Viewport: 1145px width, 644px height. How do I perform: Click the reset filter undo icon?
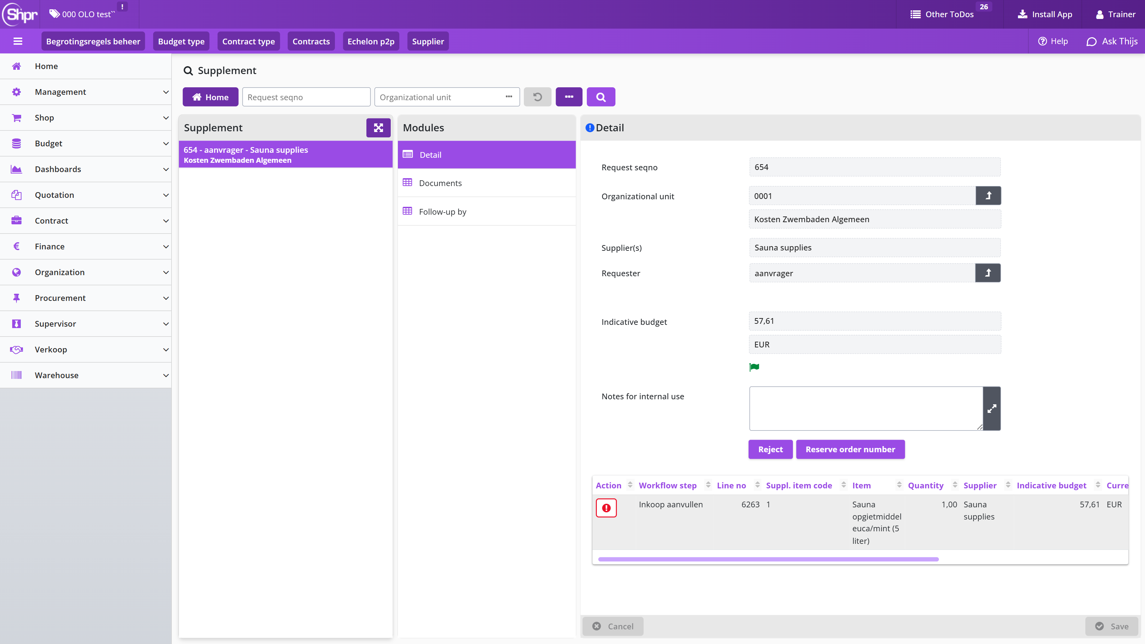tap(537, 97)
